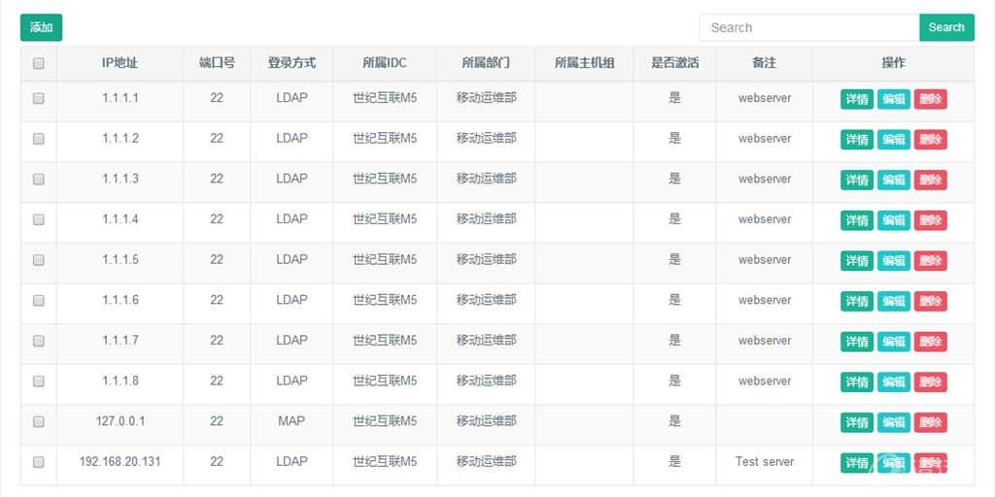
Task: Toggle the select-all checkbox in table header
Action: pos(39,63)
